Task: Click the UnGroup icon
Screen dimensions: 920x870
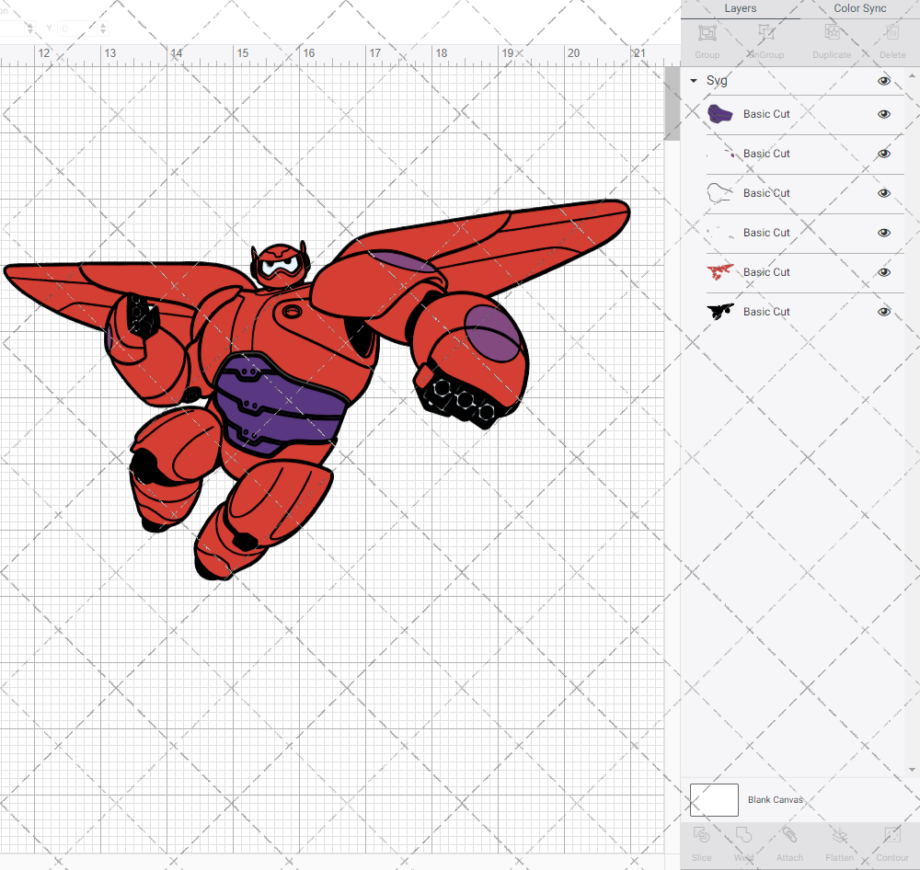Action: click(765, 32)
